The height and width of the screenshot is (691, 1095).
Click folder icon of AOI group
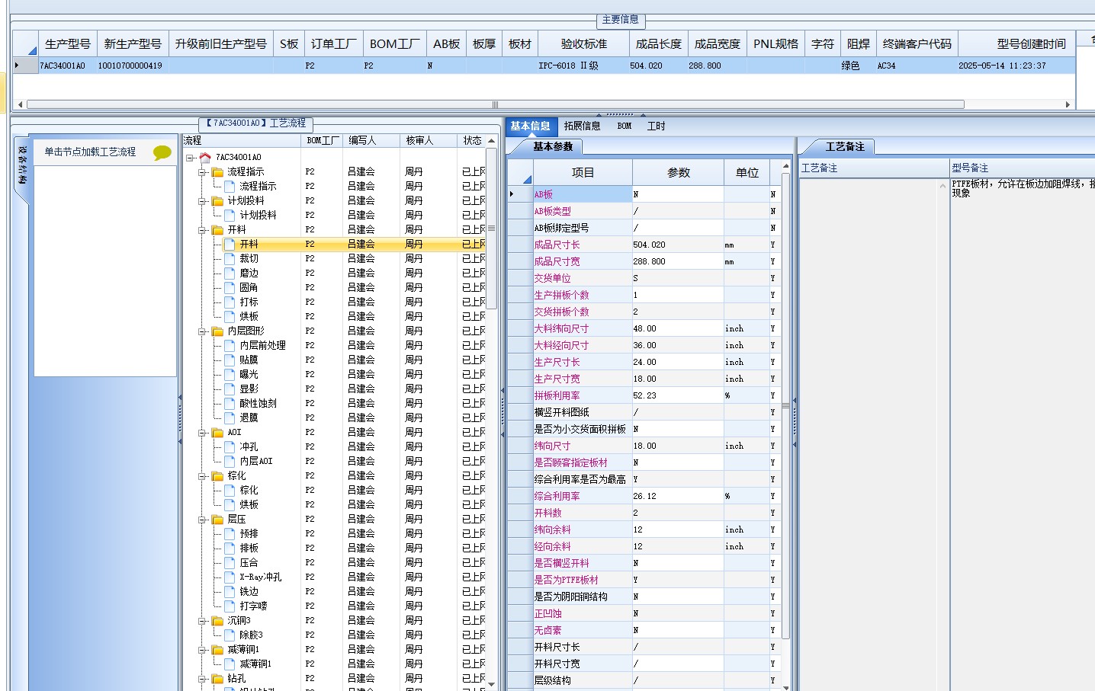tap(217, 433)
